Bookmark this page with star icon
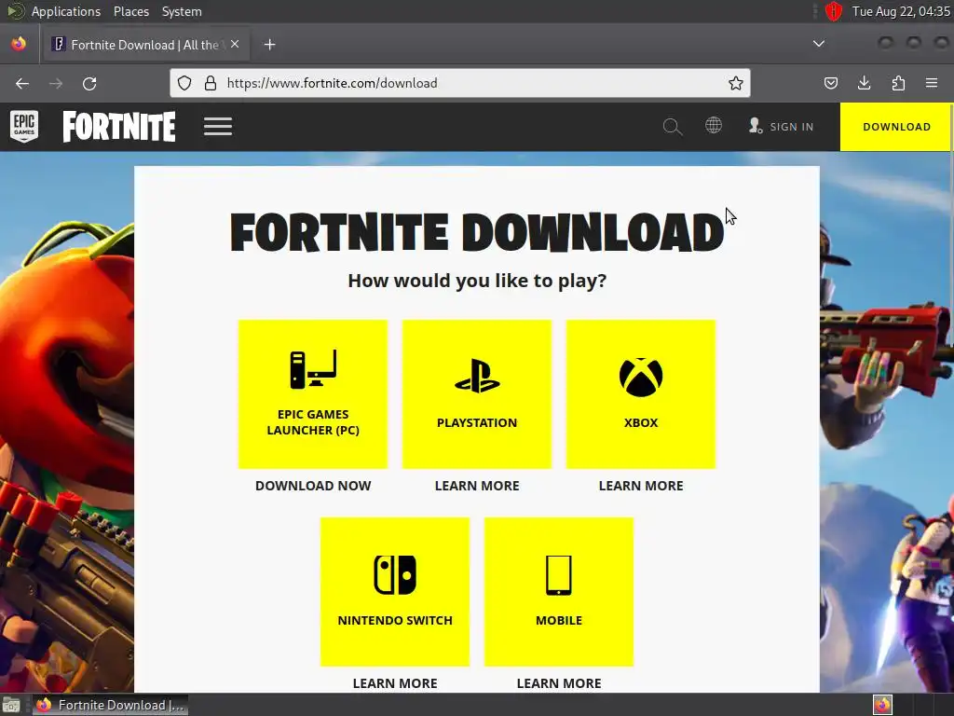This screenshot has width=954, height=716. 736,83
